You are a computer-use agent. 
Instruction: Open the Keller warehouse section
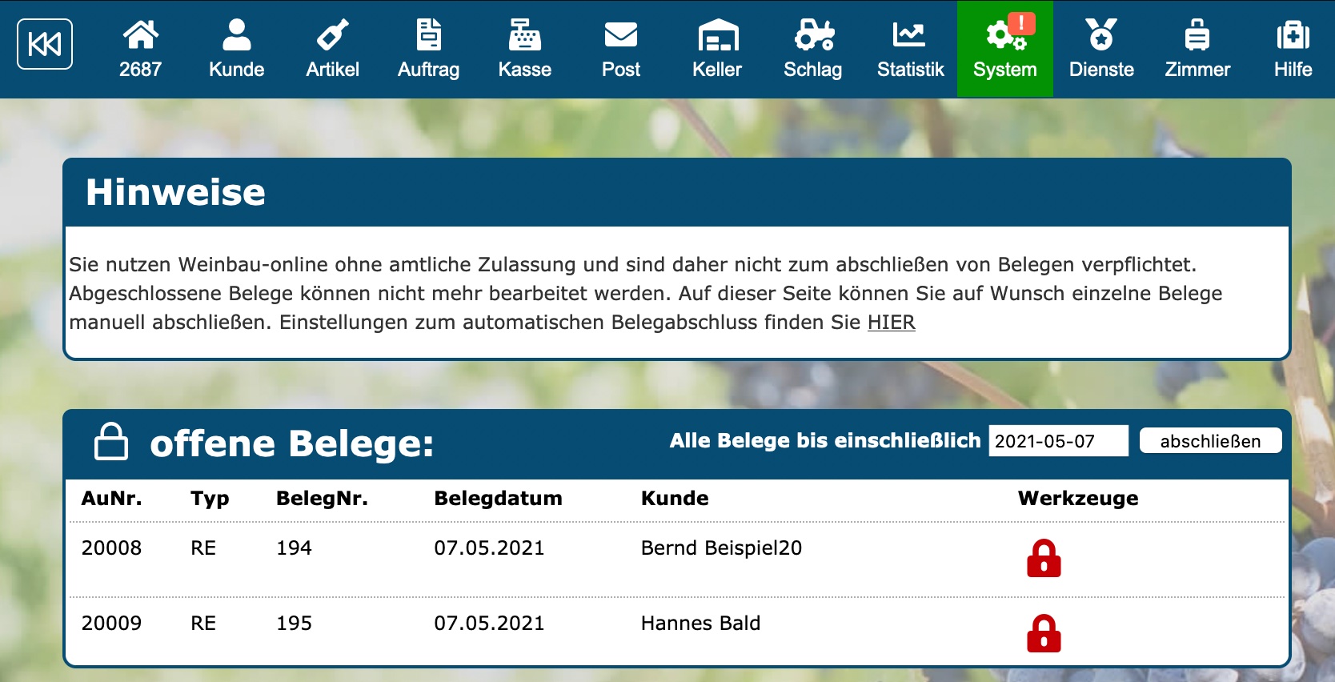[x=717, y=48]
